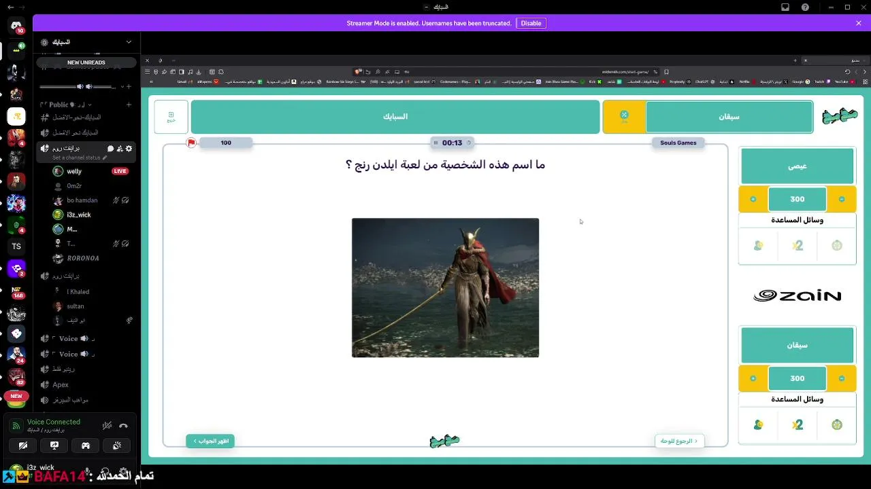Open the server icon with badge 24
The image size is (871, 489).
(x=16, y=355)
